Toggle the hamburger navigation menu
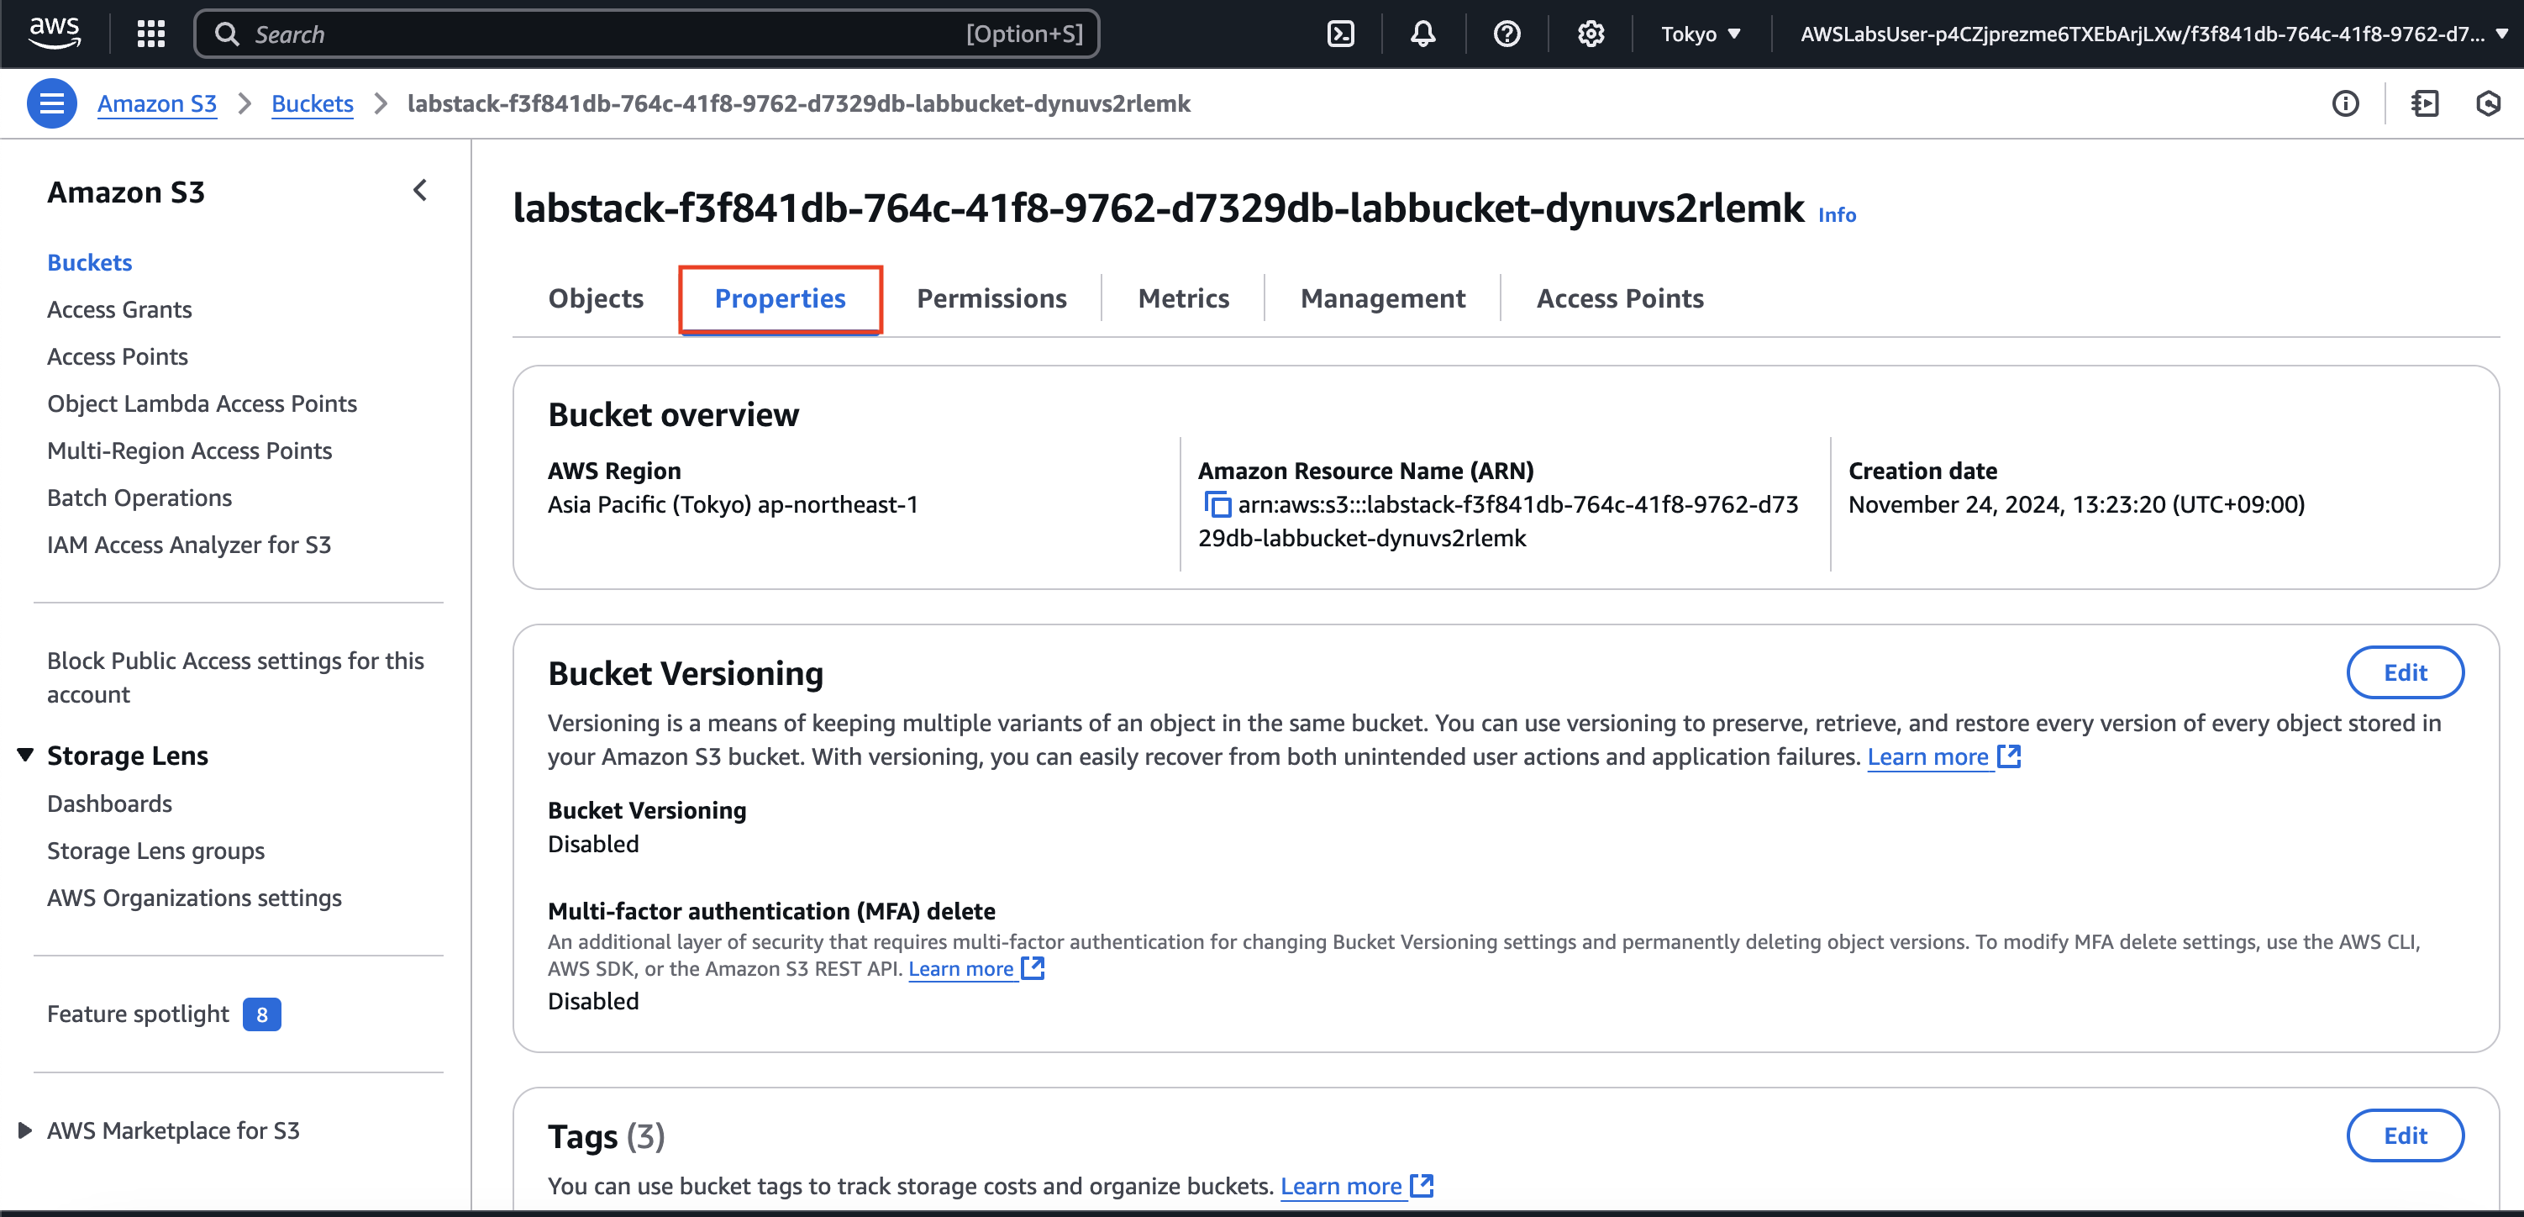Screen dimensions: 2524x1217 coord(52,103)
